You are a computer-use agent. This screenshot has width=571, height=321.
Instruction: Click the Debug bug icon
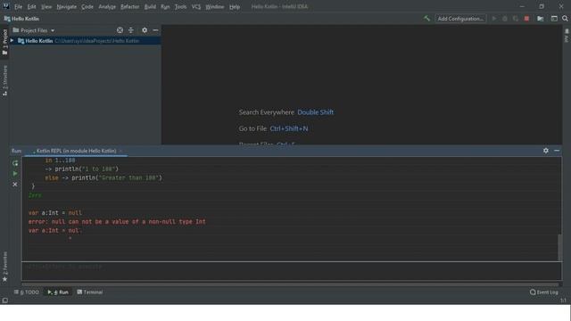coord(505,19)
